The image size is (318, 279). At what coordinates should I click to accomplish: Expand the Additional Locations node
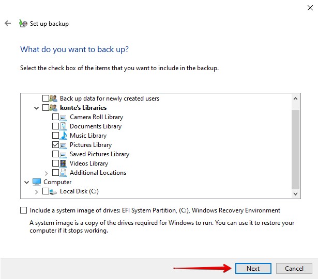(x=47, y=173)
